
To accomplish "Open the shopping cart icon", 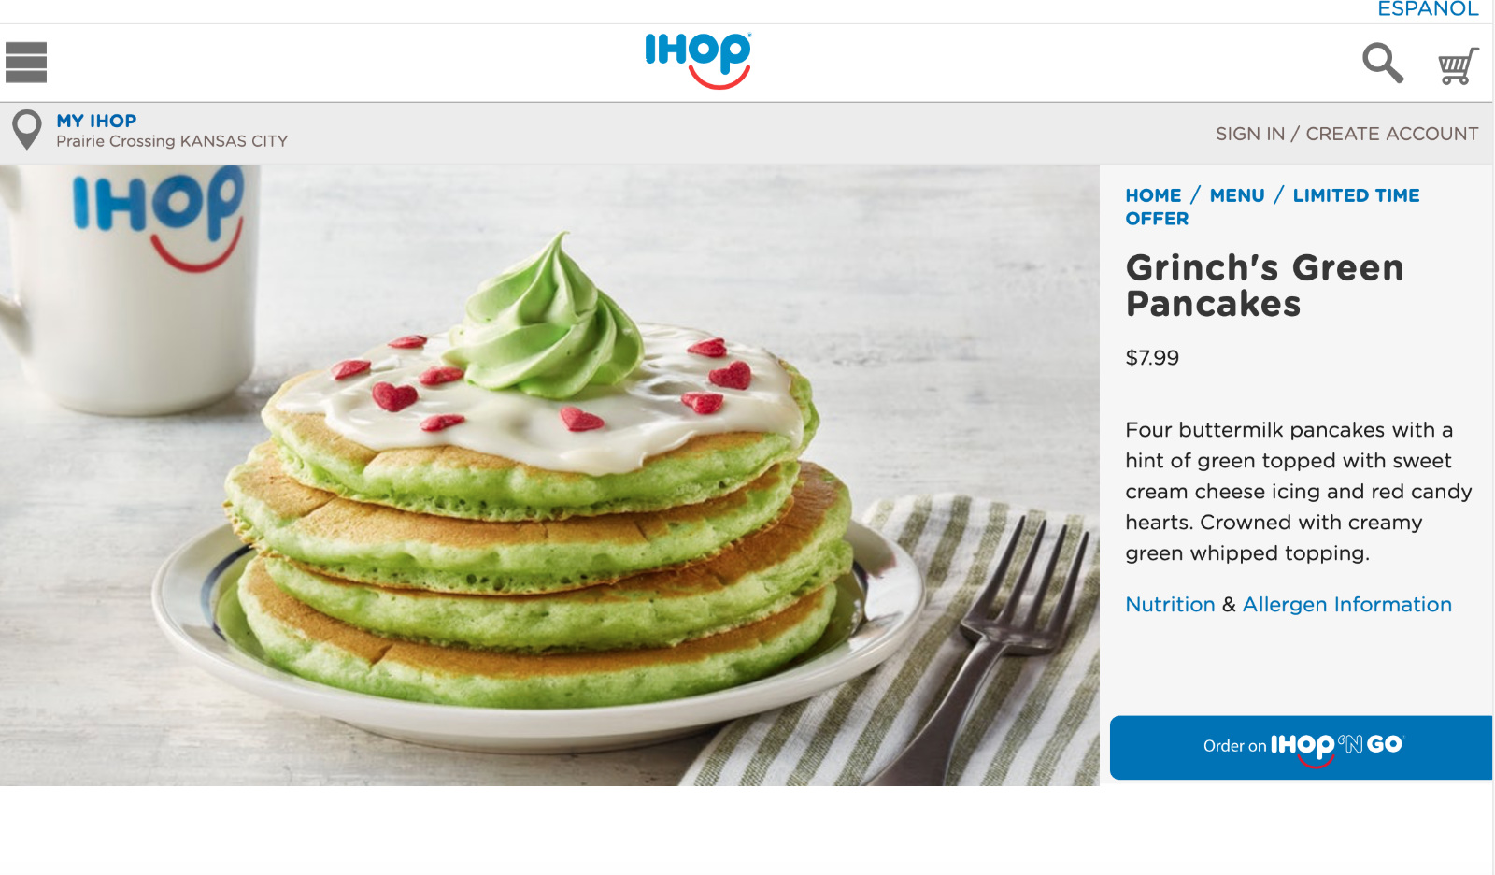I will pyautogui.click(x=1458, y=65).
